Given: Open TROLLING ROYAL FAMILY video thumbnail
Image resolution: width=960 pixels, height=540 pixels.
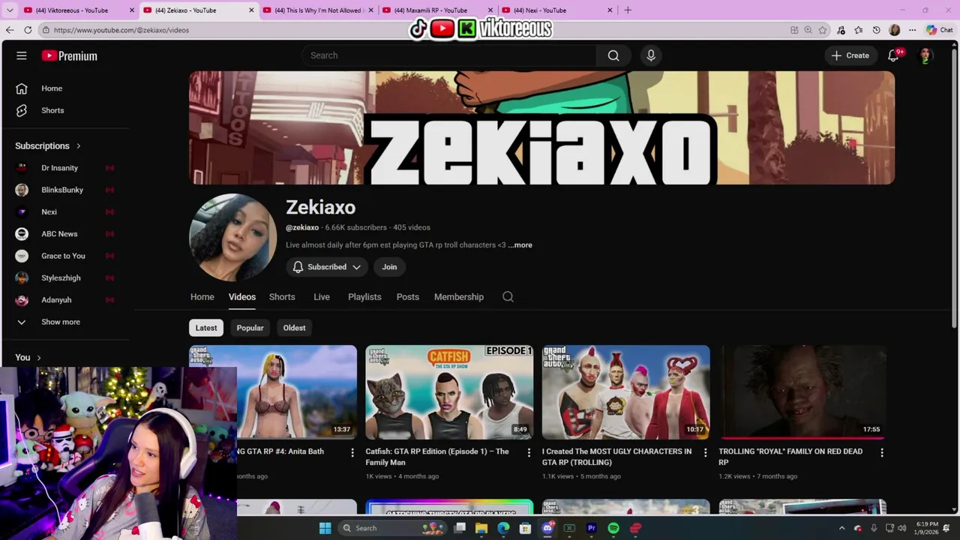Looking at the screenshot, I should tap(802, 392).
